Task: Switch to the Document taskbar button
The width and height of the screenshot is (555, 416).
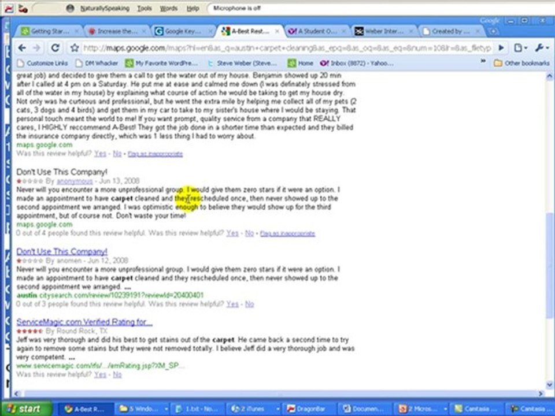Action: point(365,409)
